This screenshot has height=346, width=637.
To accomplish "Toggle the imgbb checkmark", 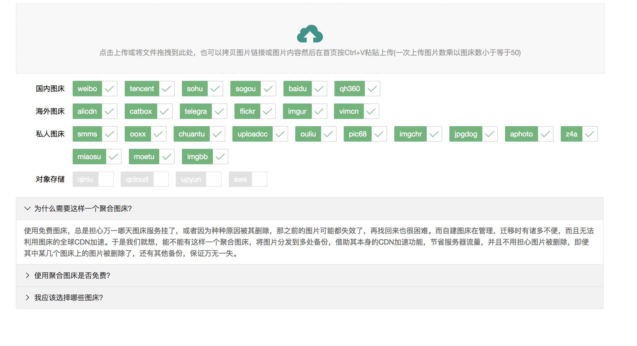I will [220, 157].
